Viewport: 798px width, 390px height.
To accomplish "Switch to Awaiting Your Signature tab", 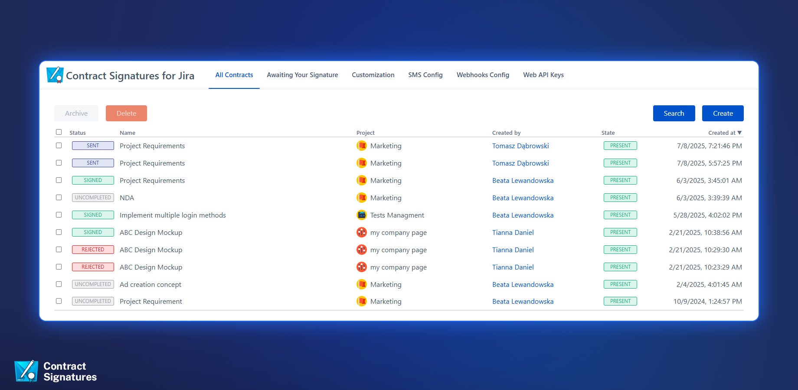I will (302, 75).
